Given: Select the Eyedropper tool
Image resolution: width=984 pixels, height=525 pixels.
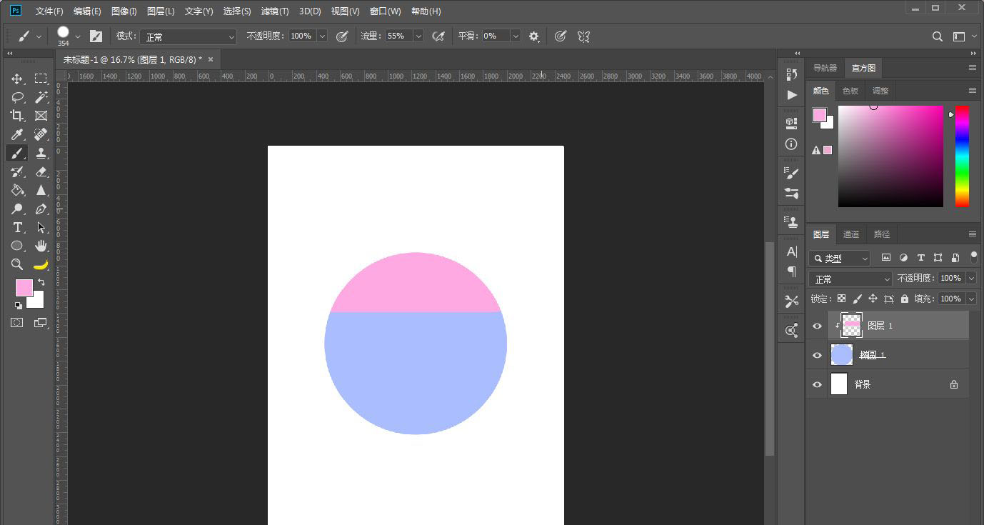Looking at the screenshot, I should (x=17, y=134).
